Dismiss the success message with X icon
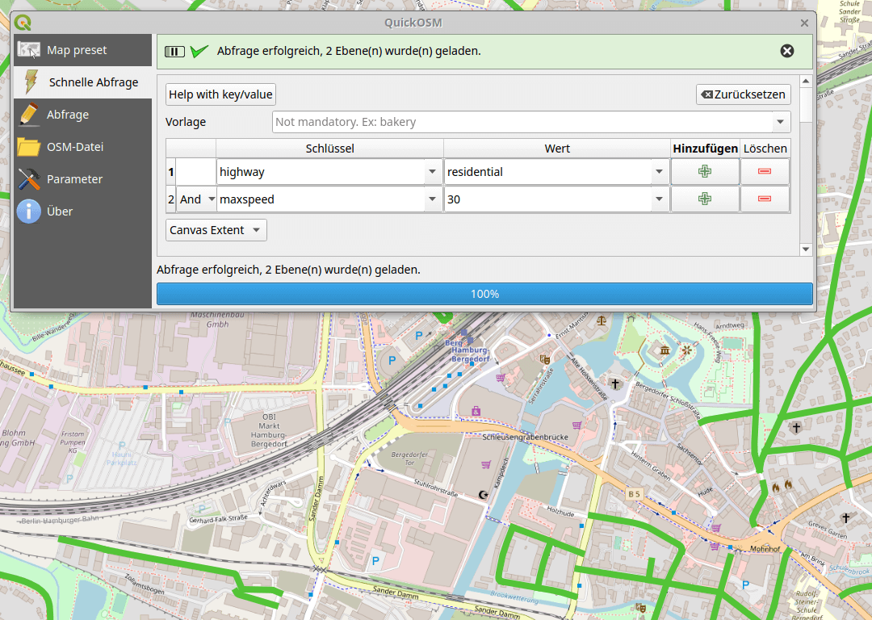The image size is (872, 620). point(786,51)
